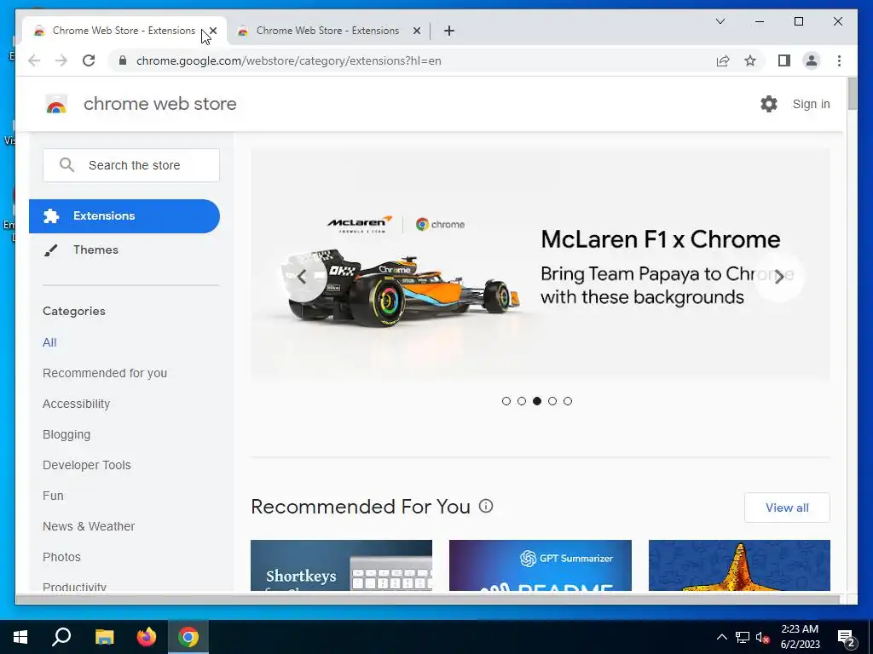Select first carousel dot

coord(506,401)
